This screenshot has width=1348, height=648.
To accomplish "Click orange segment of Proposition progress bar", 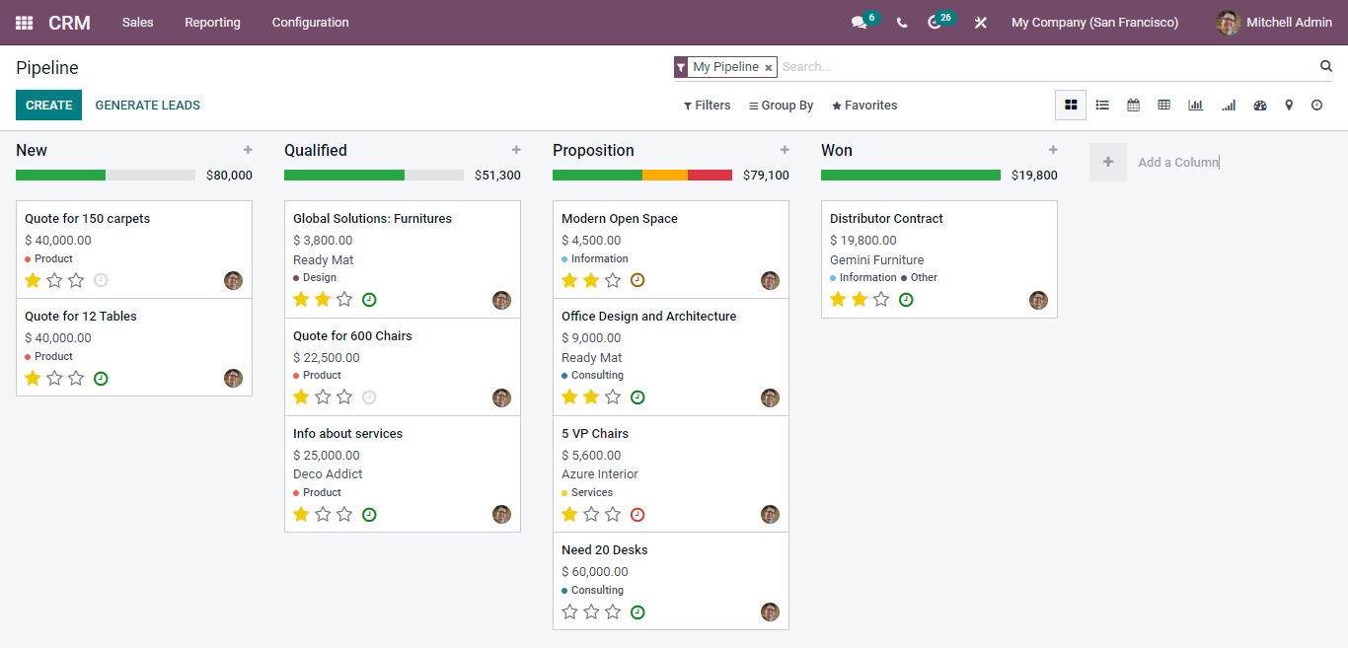I will point(665,176).
